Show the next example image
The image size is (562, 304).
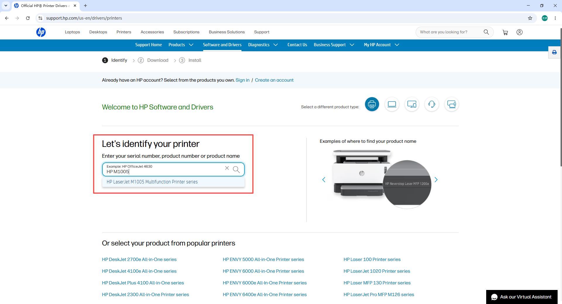(x=436, y=180)
